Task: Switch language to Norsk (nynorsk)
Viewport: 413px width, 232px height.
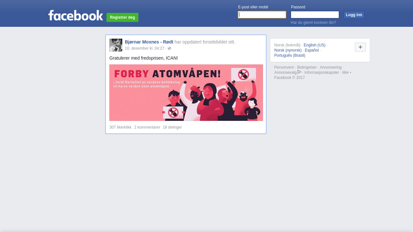Action: (288, 50)
